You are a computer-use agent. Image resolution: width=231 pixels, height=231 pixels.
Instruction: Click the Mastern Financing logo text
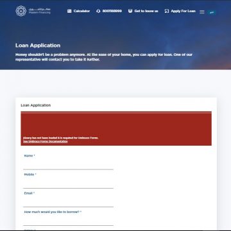(40, 11)
